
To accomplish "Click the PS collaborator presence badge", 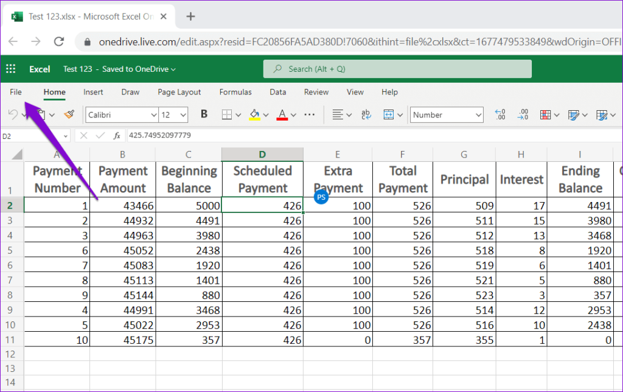I will (321, 197).
